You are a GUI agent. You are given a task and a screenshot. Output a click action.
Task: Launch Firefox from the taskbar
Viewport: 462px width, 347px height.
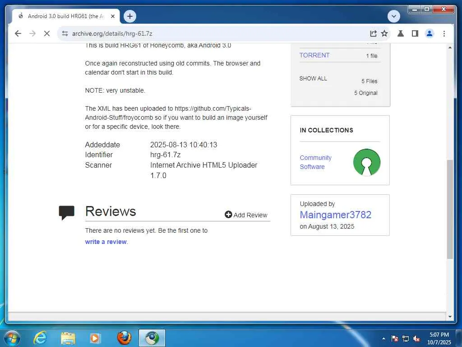[x=124, y=338]
